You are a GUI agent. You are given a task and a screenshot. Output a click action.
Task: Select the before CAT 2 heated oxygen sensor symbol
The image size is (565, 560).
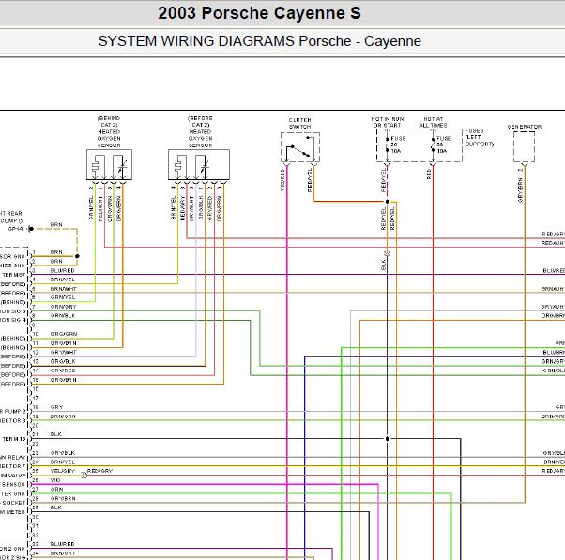(x=199, y=164)
